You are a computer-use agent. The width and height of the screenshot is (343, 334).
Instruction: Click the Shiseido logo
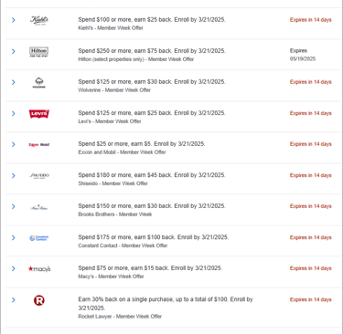[39, 176]
